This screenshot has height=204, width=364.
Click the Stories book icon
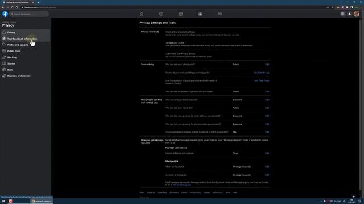coord(4,63)
